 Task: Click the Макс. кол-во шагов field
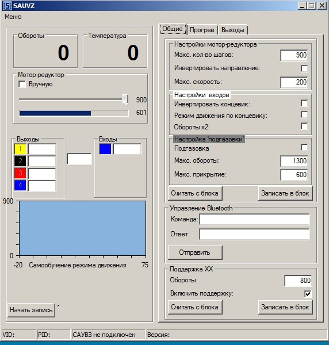click(x=294, y=55)
